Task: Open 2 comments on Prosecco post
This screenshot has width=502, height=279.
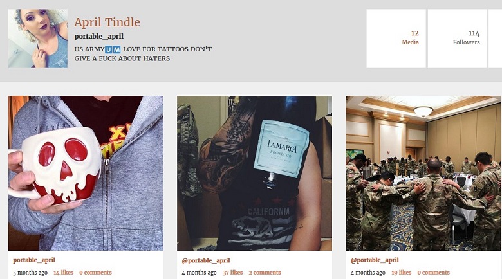Action: pos(265,273)
